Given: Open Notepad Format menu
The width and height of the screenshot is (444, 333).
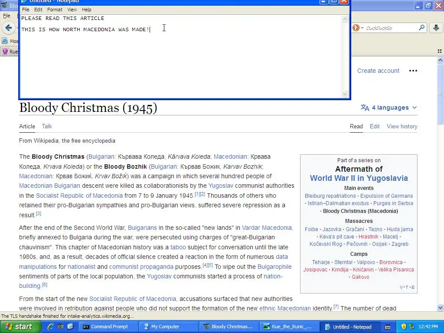Looking at the screenshot, I should [55, 10].
